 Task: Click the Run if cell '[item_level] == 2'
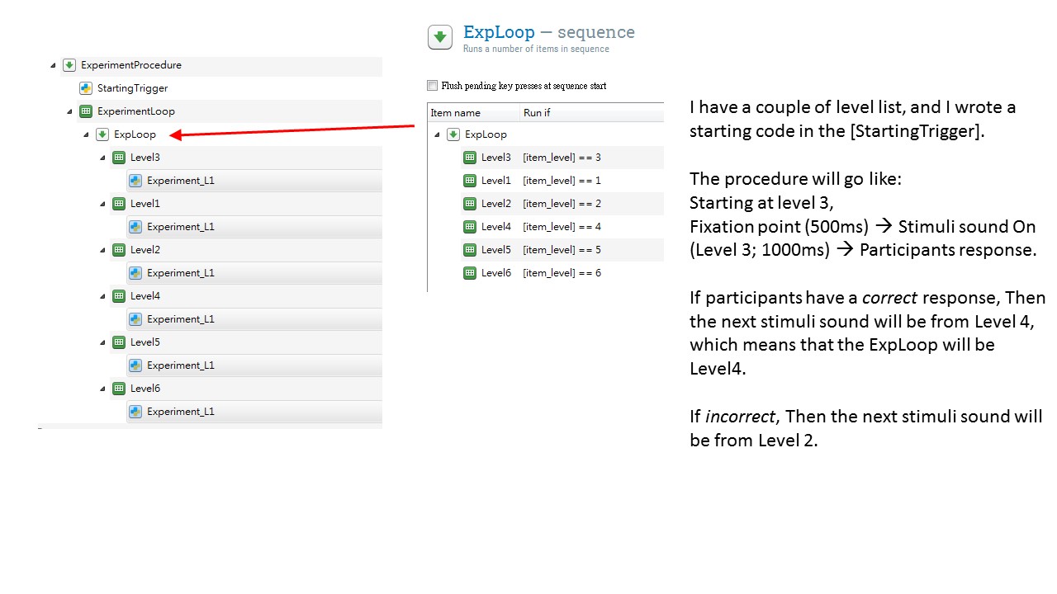point(562,204)
